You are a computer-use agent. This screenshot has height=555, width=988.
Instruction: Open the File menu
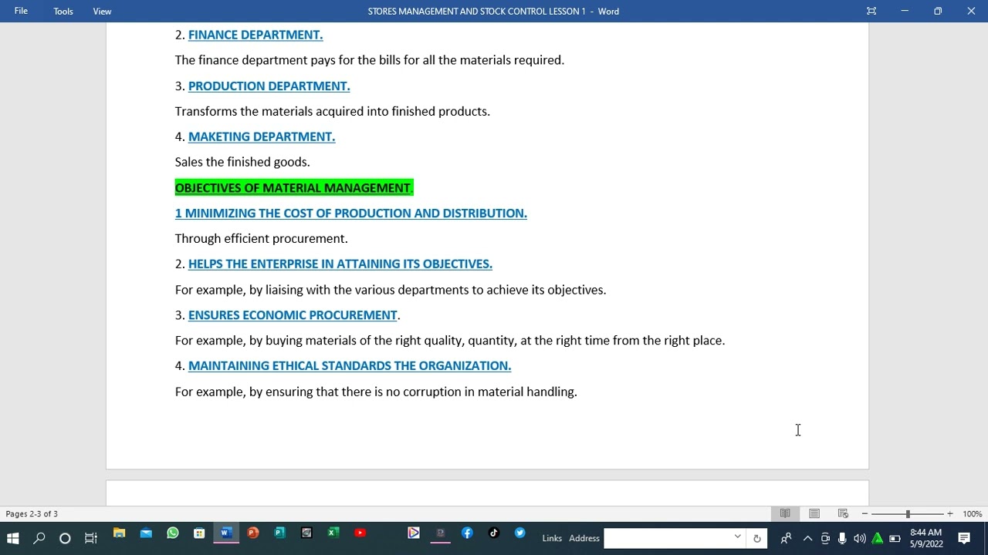pyautogui.click(x=21, y=11)
